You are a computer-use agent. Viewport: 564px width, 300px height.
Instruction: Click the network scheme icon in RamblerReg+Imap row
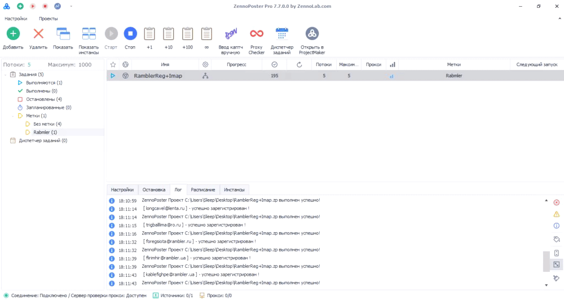tap(205, 76)
